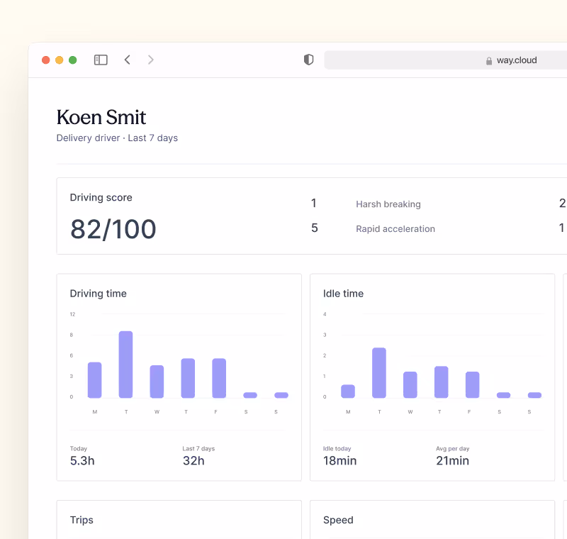Open the Speed card header
The image size is (567, 539).
pos(338,520)
